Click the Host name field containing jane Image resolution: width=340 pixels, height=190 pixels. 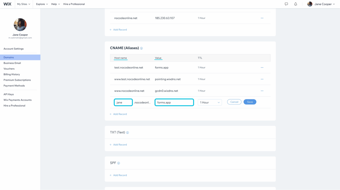(x=123, y=102)
